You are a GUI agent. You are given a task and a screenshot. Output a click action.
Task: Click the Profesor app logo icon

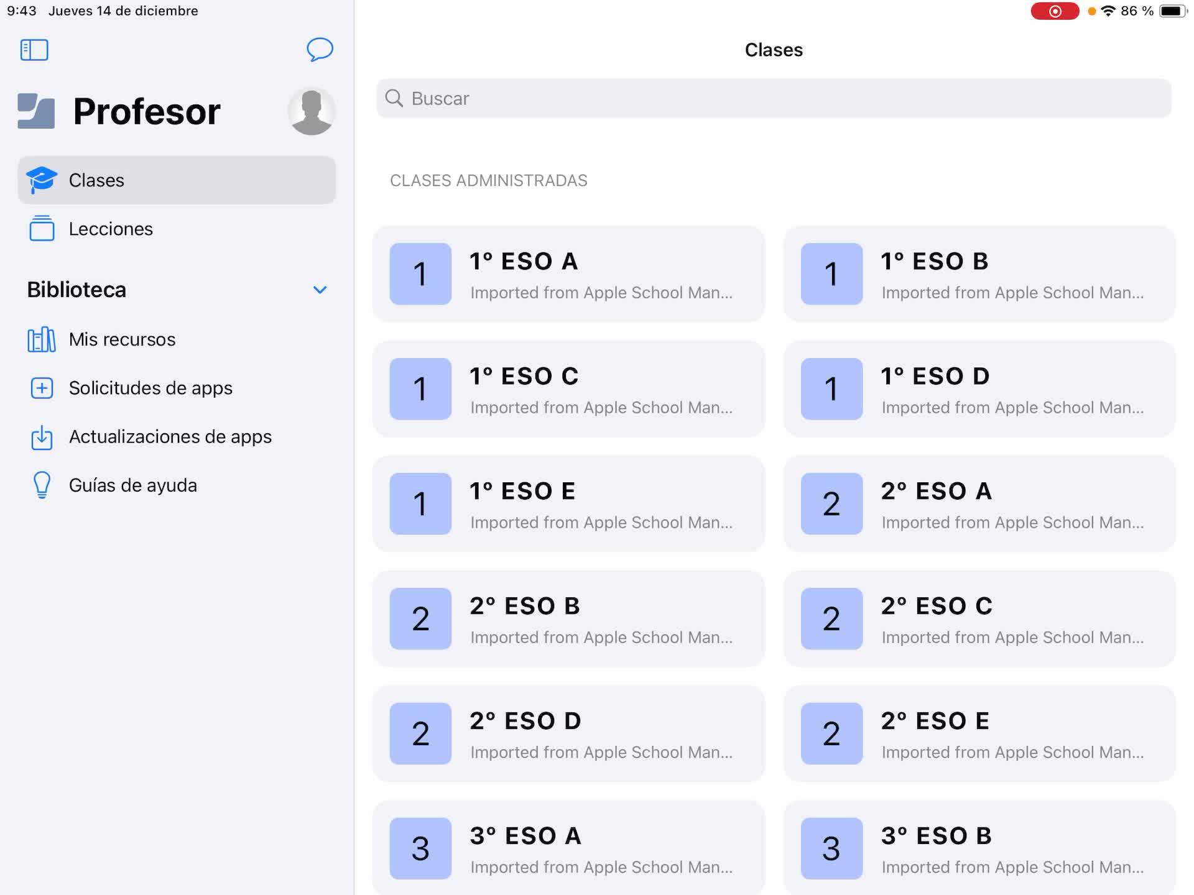click(x=36, y=111)
